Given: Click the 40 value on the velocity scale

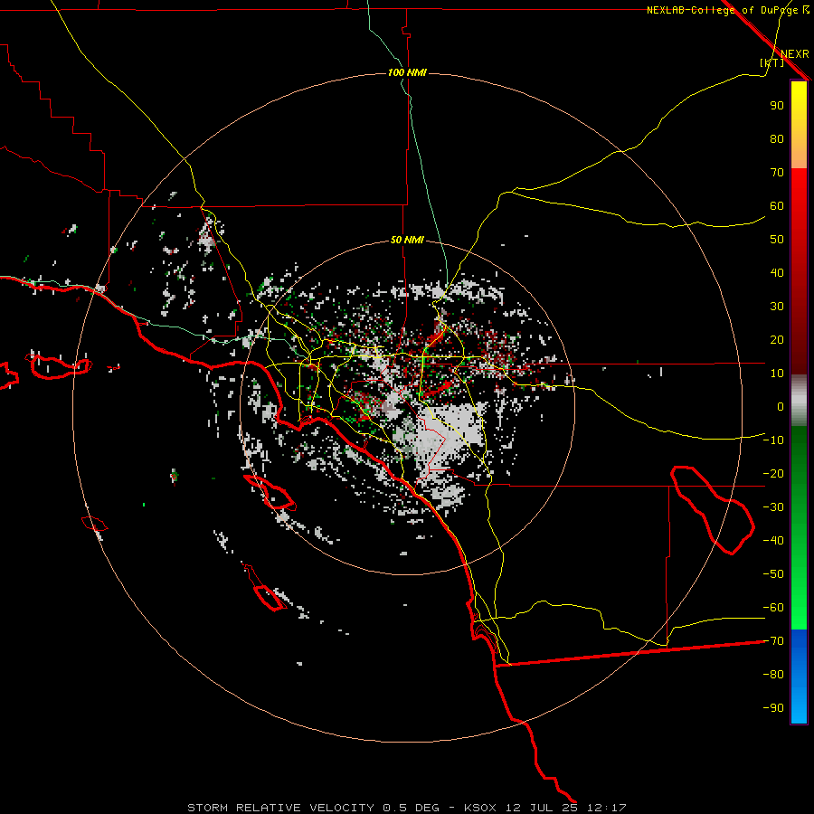Looking at the screenshot, I should (x=777, y=273).
